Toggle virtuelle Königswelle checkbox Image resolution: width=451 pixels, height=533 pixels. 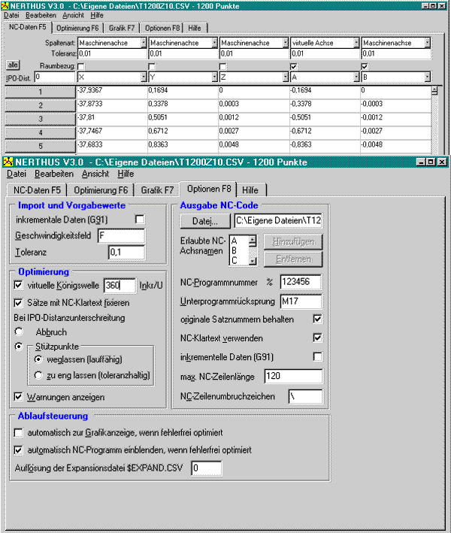pyautogui.click(x=18, y=285)
